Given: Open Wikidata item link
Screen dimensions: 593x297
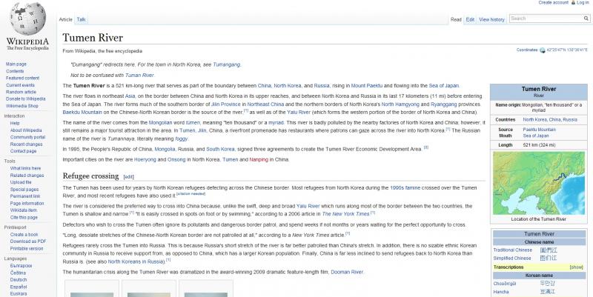Looking at the screenshot, I should pyautogui.click(x=24, y=210).
